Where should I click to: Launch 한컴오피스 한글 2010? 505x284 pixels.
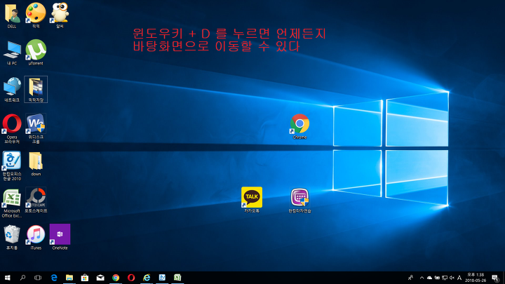(12, 165)
